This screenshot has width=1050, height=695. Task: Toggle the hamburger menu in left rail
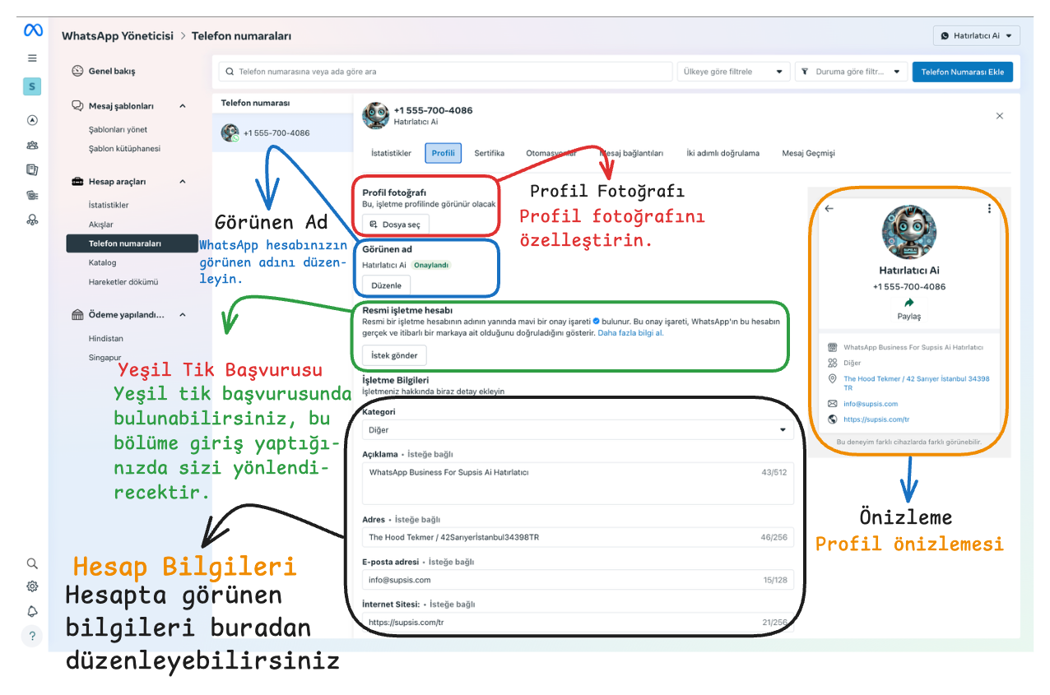click(x=32, y=58)
